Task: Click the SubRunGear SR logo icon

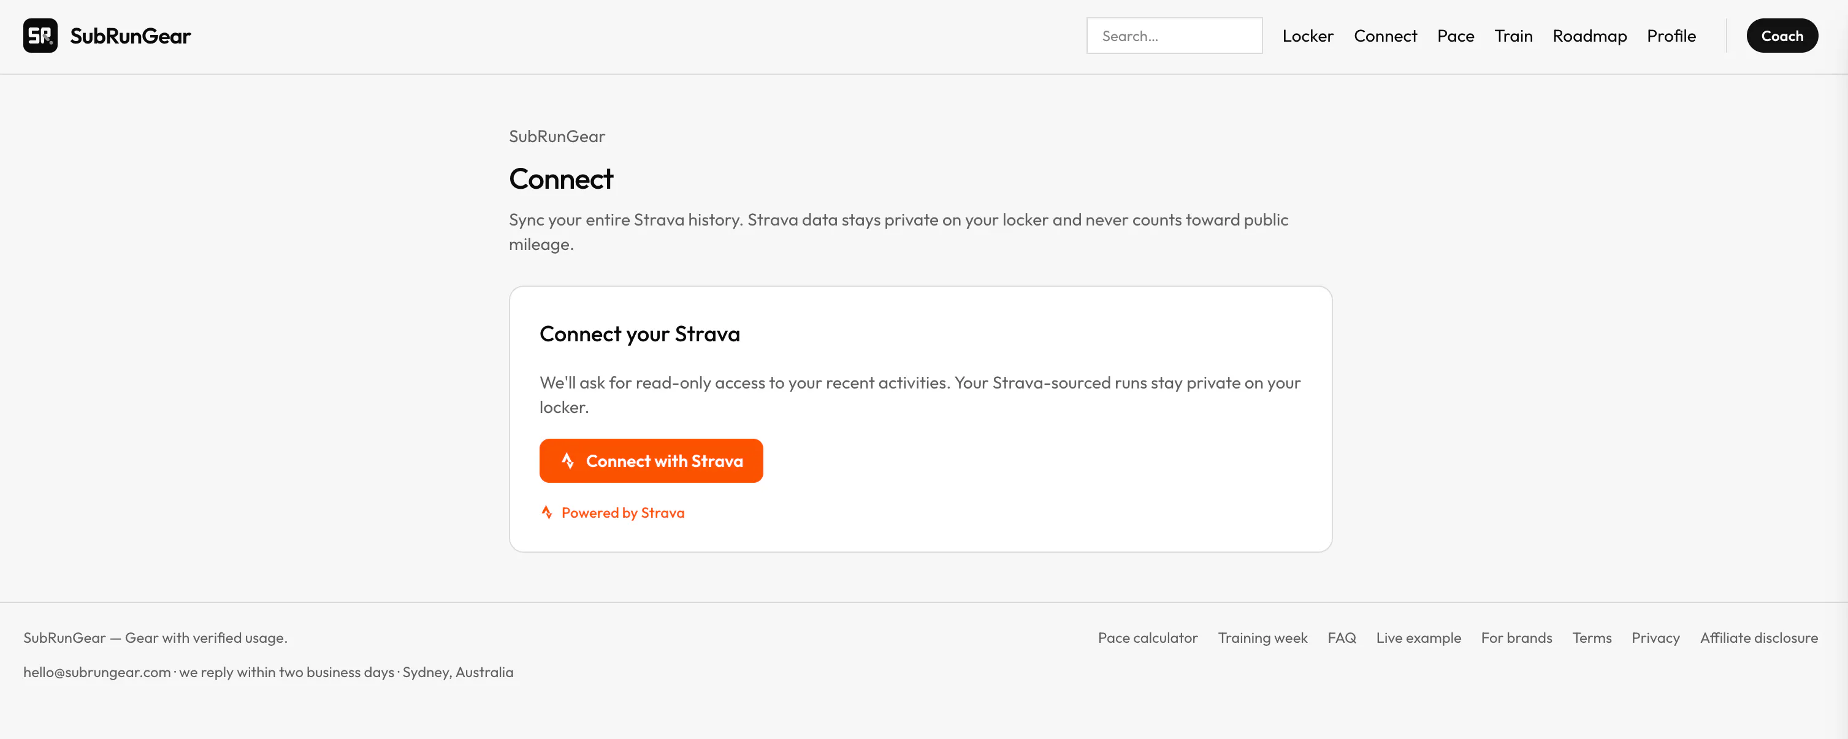Action: (40, 36)
